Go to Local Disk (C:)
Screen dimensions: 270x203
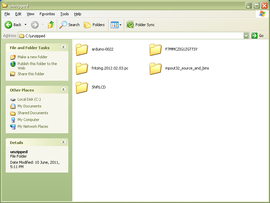[29, 99]
